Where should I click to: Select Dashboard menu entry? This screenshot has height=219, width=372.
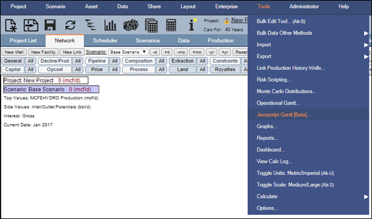pos(309,150)
